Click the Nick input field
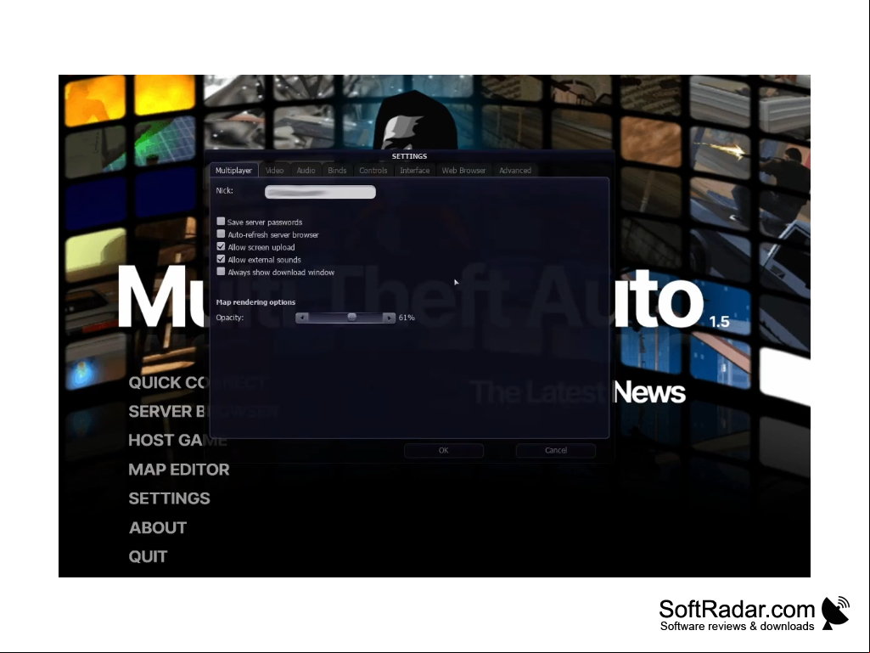The height and width of the screenshot is (653, 870). (320, 192)
